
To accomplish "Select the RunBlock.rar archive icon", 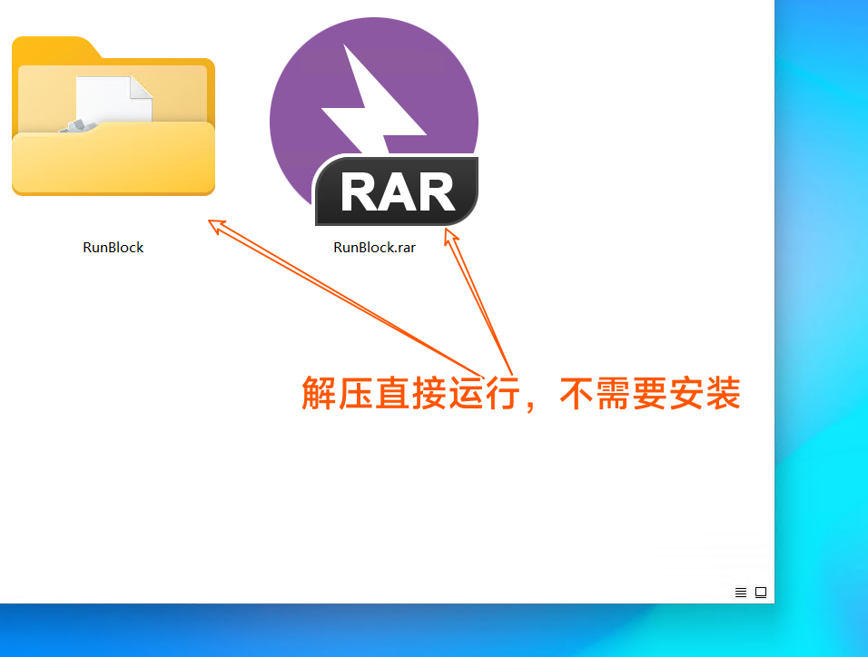I will (374, 122).
